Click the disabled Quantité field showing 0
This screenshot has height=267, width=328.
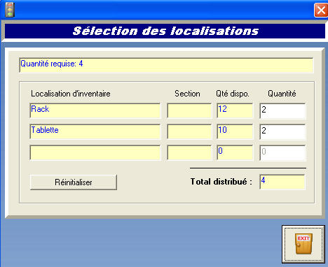(x=282, y=153)
